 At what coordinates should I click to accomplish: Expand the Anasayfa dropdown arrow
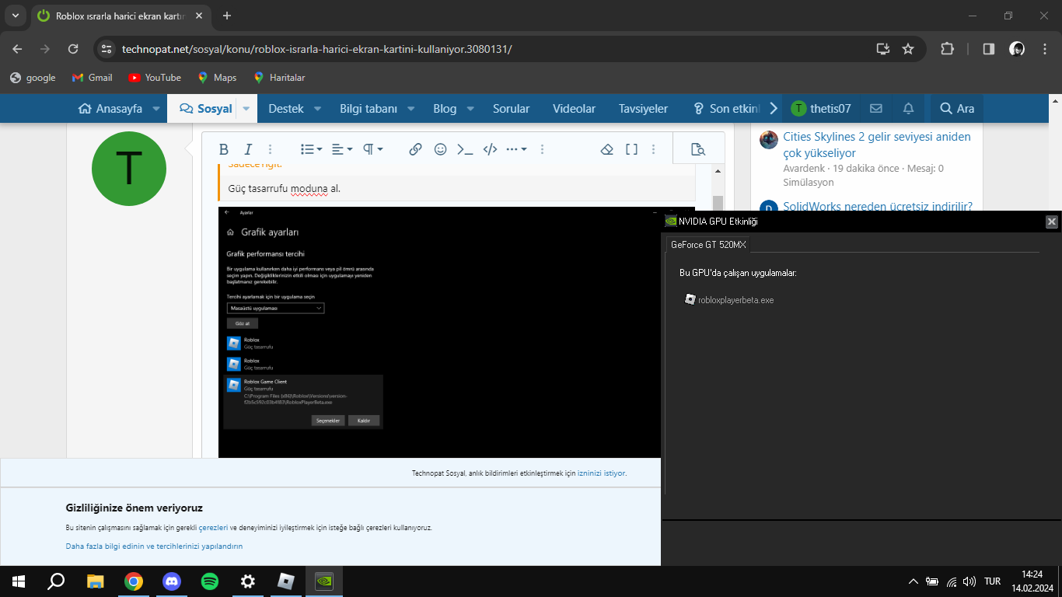[156, 109]
